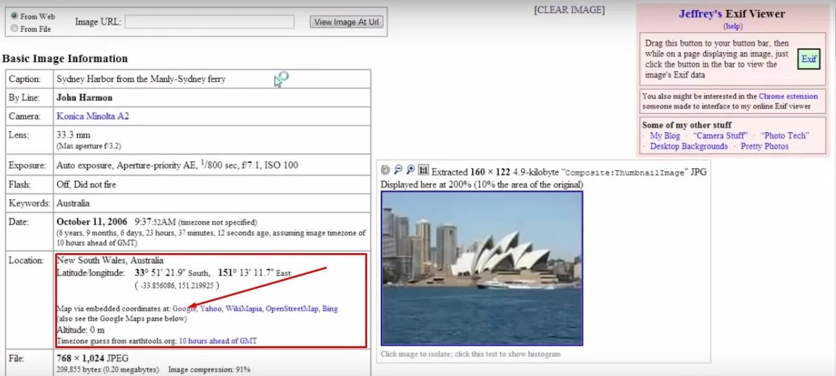The width and height of the screenshot is (836, 376).
Task: Focus the Image URL input field
Action: pos(210,22)
